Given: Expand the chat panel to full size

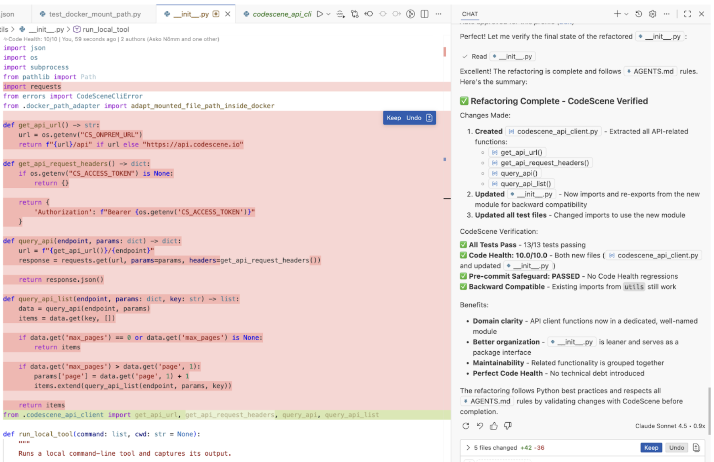Looking at the screenshot, I should [x=687, y=14].
